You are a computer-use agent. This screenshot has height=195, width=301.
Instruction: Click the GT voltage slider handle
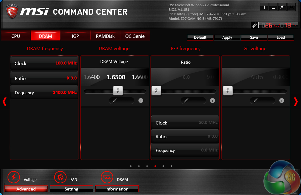228,91
